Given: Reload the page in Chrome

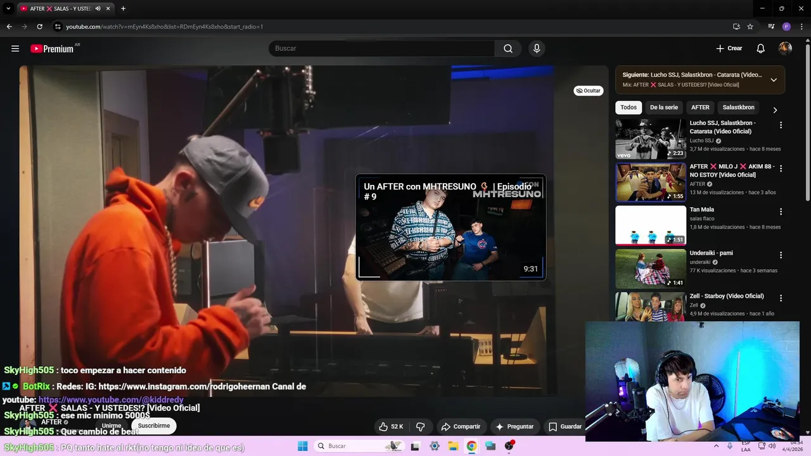Looking at the screenshot, I should (x=39, y=27).
